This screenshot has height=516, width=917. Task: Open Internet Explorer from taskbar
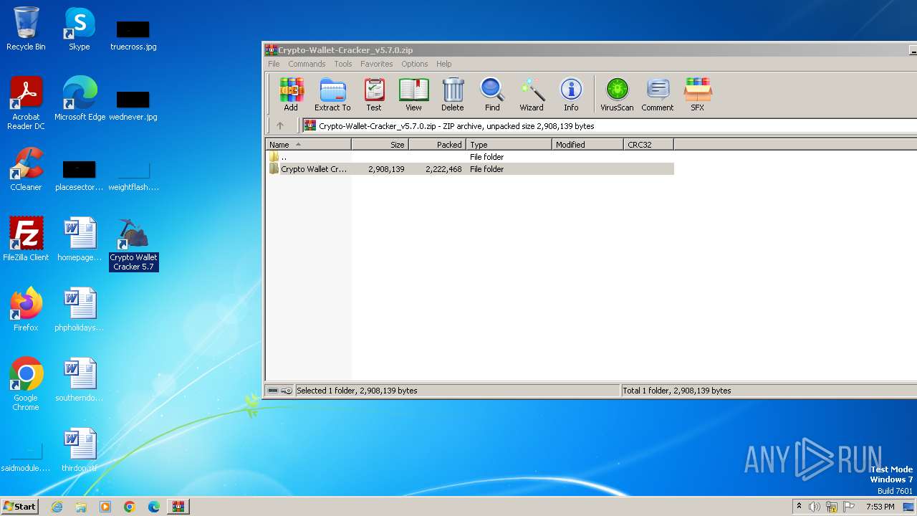(x=57, y=507)
